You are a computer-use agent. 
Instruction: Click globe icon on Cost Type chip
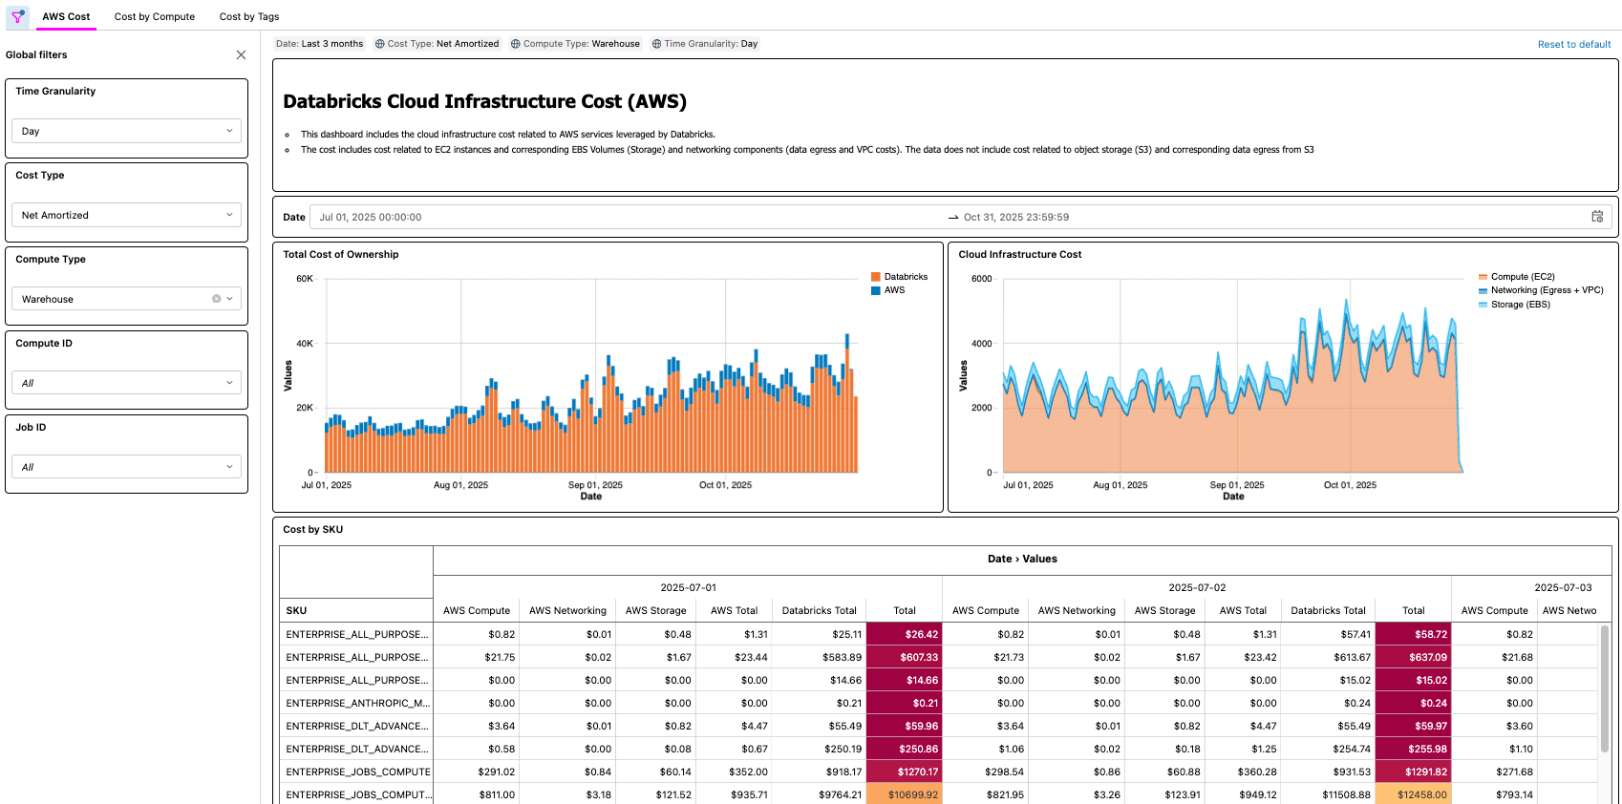[380, 44]
